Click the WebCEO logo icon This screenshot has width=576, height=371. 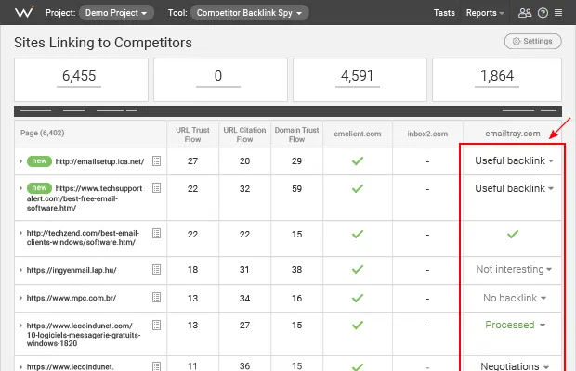click(x=24, y=12)
